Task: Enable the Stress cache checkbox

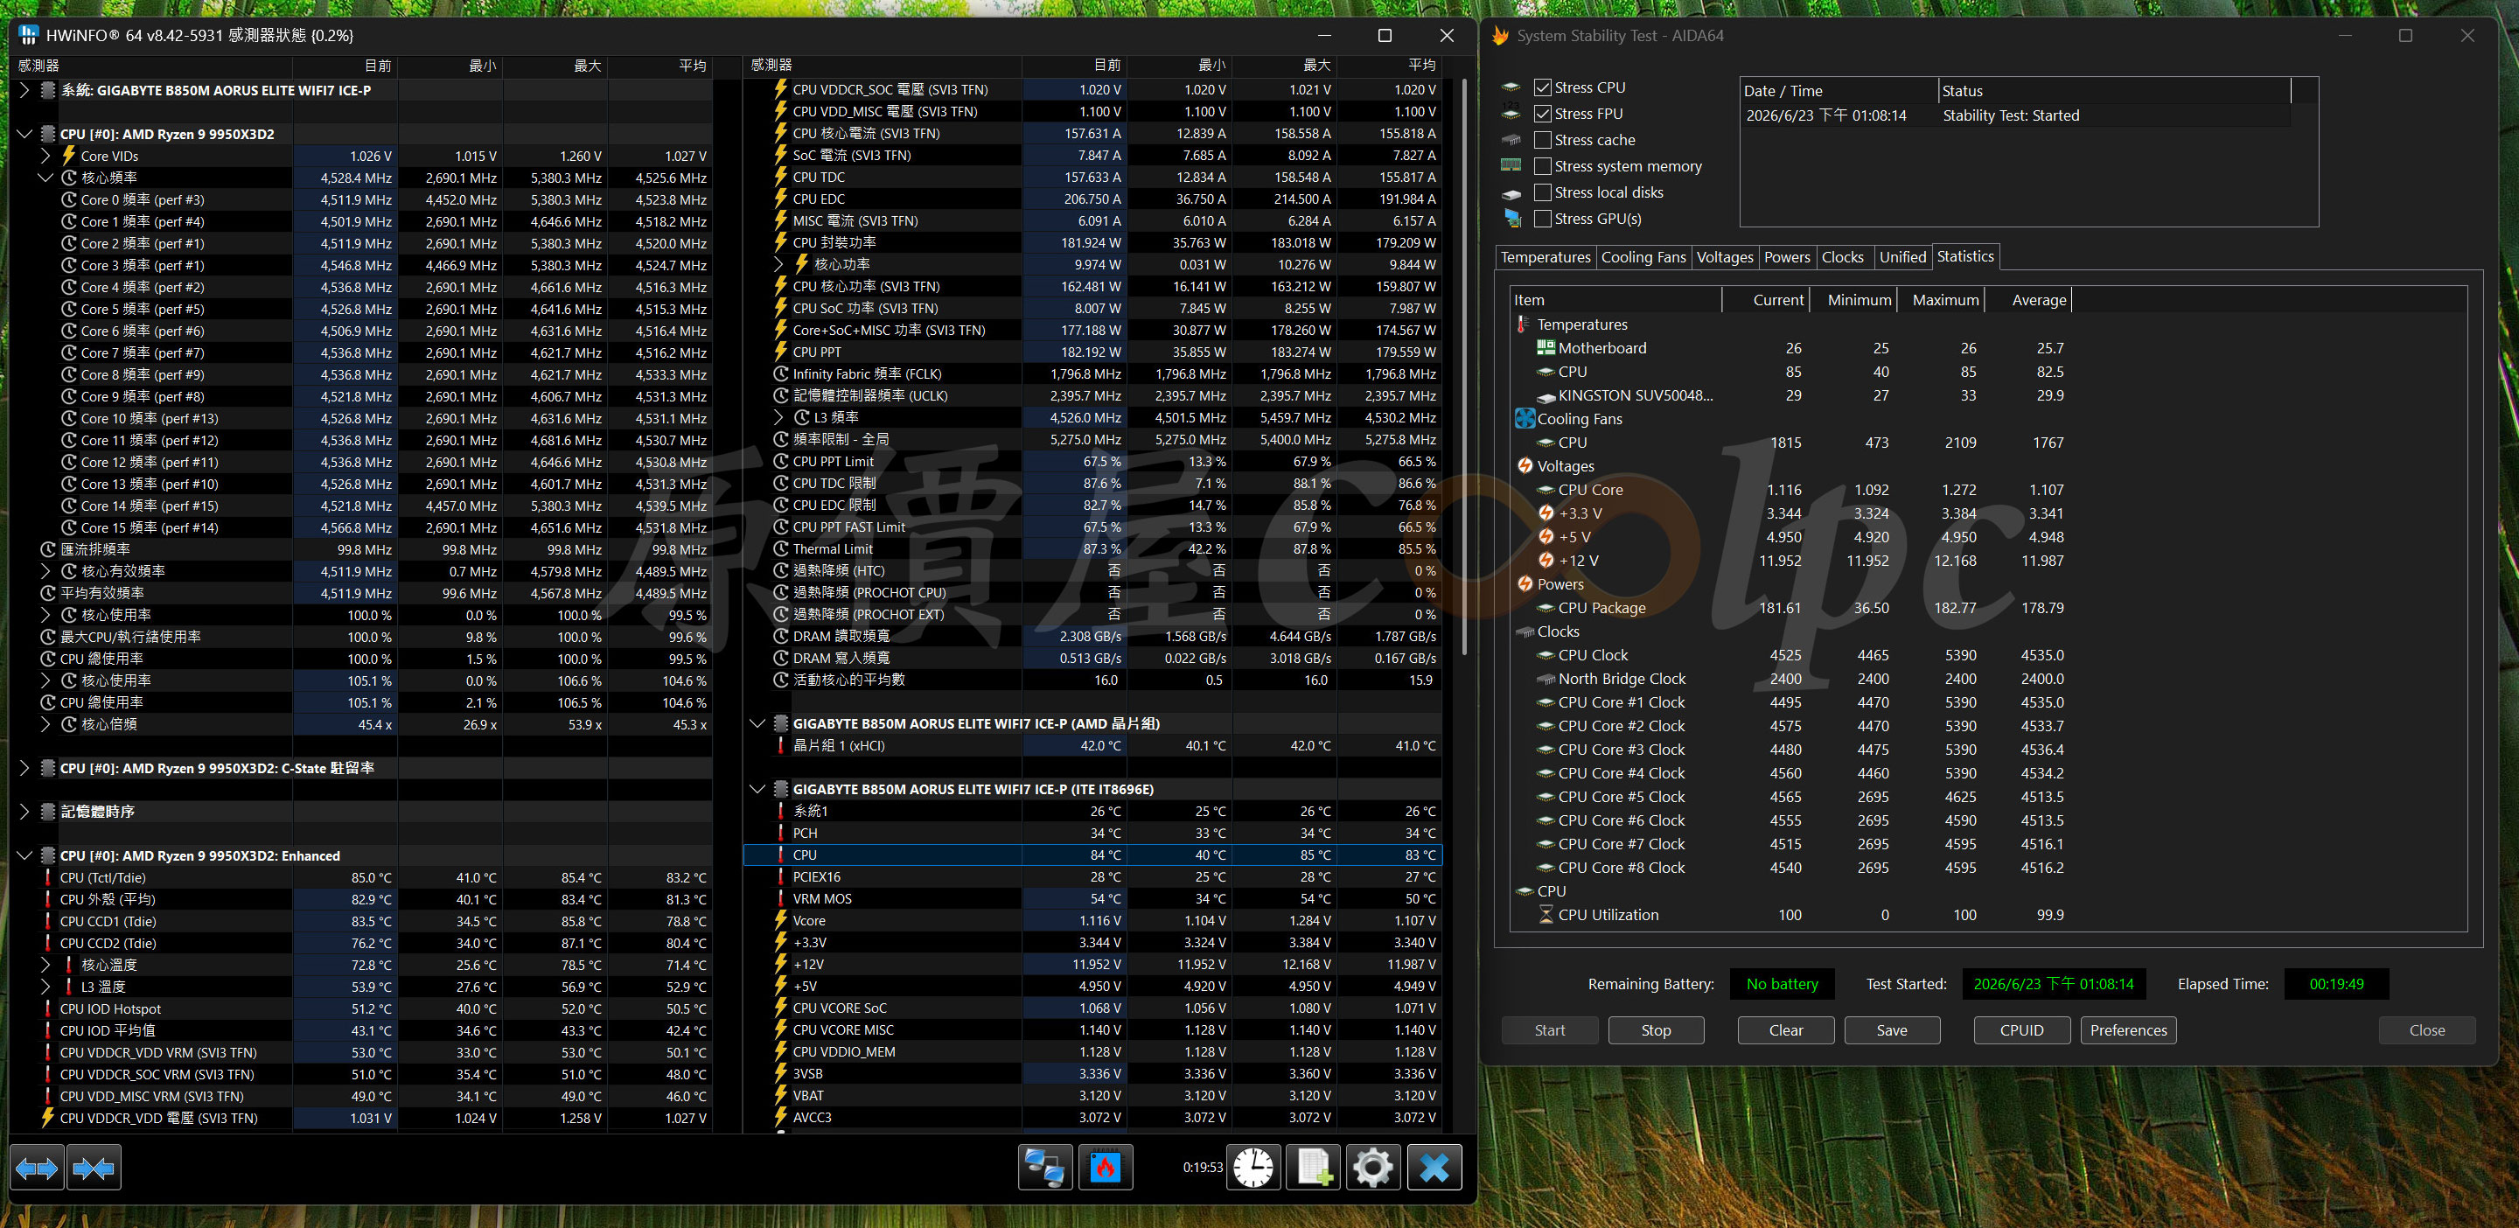Action: click(x=1543, y=140)
